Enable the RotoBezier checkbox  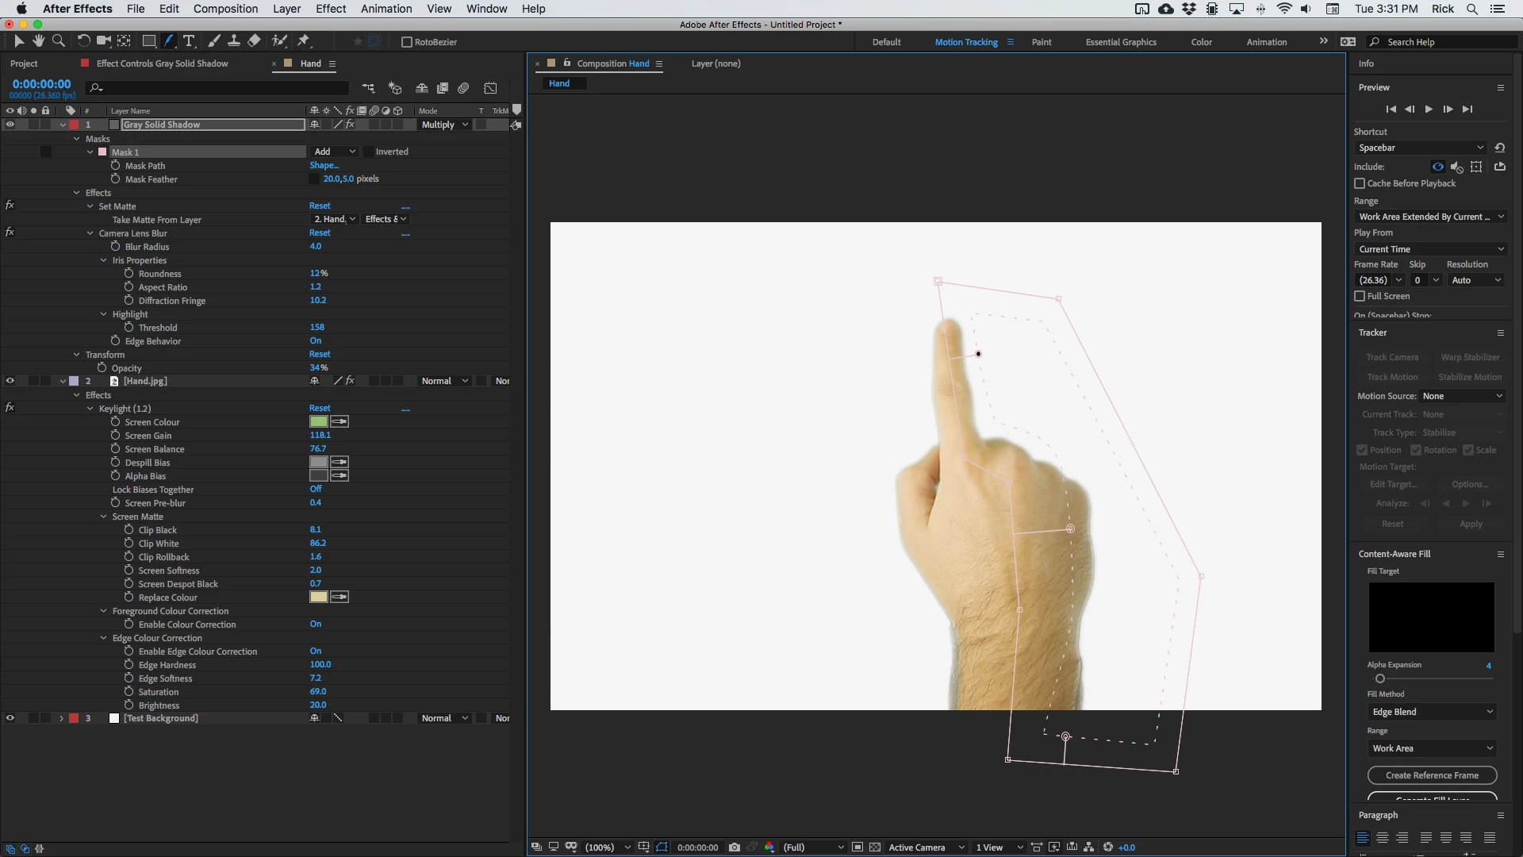coord(407,42)
